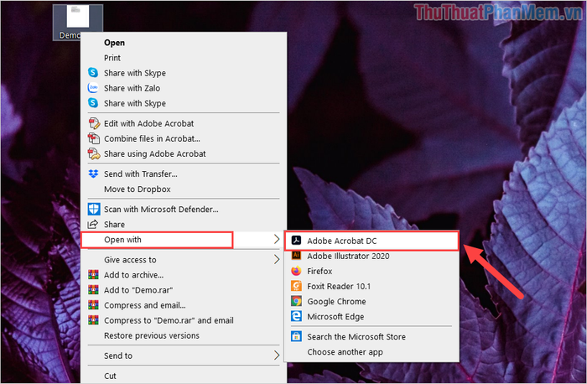The width and height of the screenshot is (587, 384).
Task: Click the Share using Adobe Acrobat icon
Action: click(x=94, y=153)
